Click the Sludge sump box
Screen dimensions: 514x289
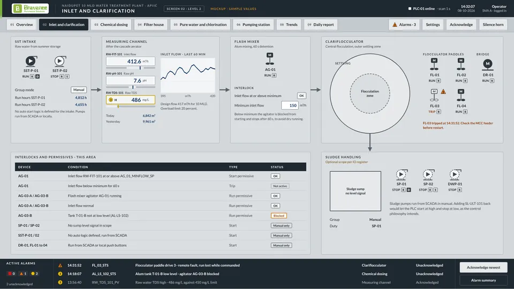click(356, 191)
